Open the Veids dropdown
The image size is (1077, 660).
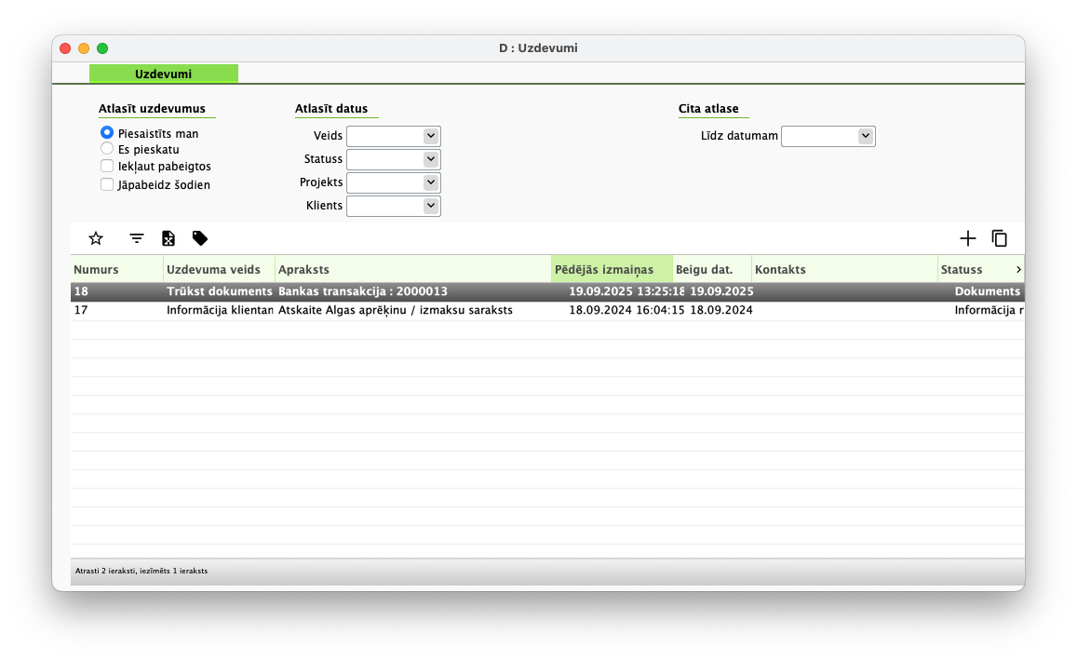coord(430,136)
